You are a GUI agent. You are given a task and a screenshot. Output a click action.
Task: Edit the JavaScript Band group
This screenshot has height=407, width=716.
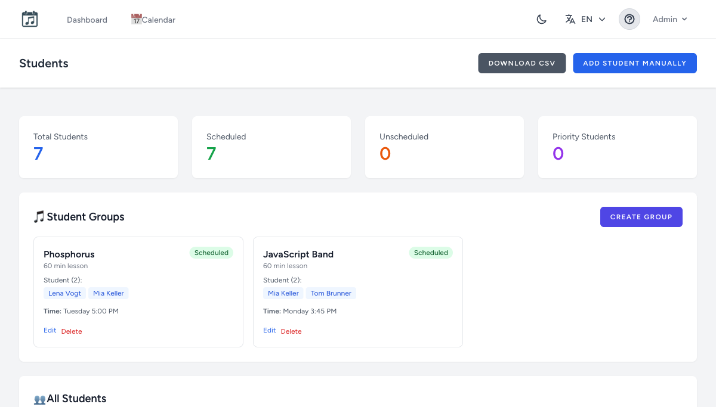[x=270, y=330]
